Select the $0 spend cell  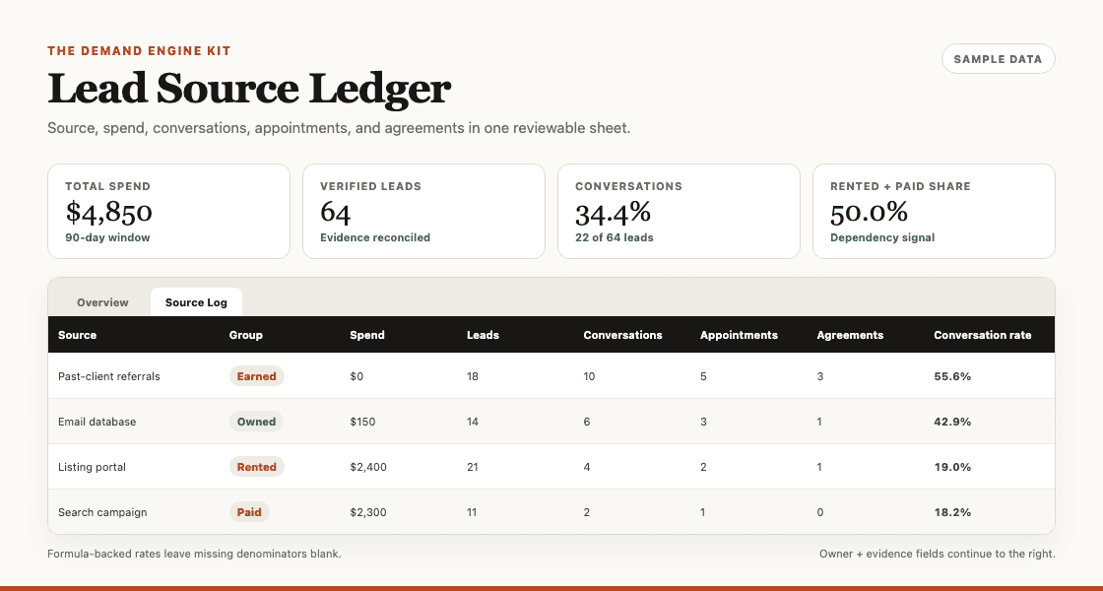point(357,376)
